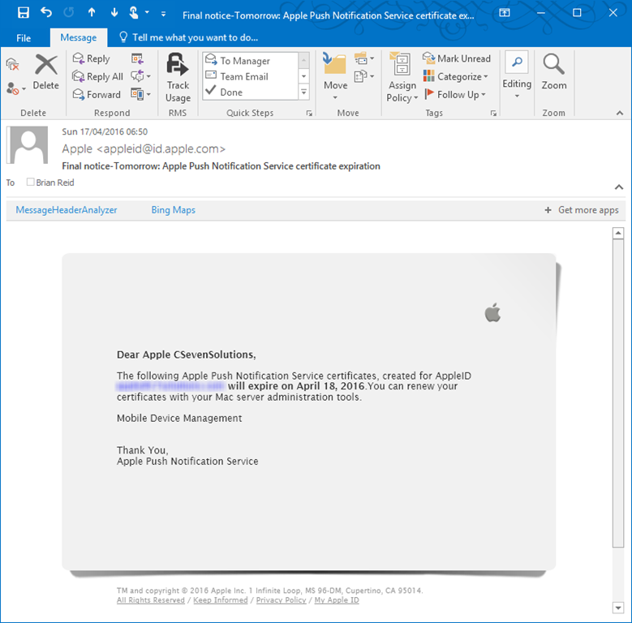Click scrollbar up arrow in message body
632x623 pixels.
(x=618, y=233)
